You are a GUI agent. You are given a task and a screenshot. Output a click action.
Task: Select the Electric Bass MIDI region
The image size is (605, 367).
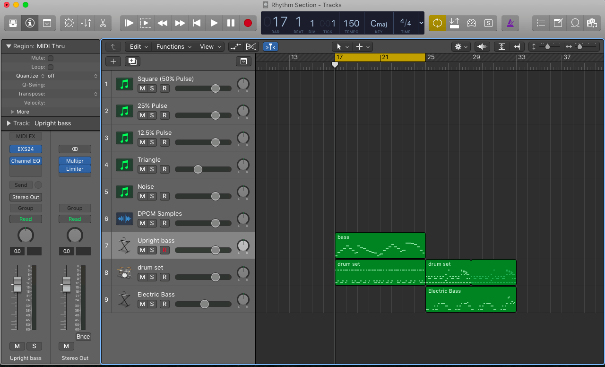pyautogui.click(x=471, y=299)
